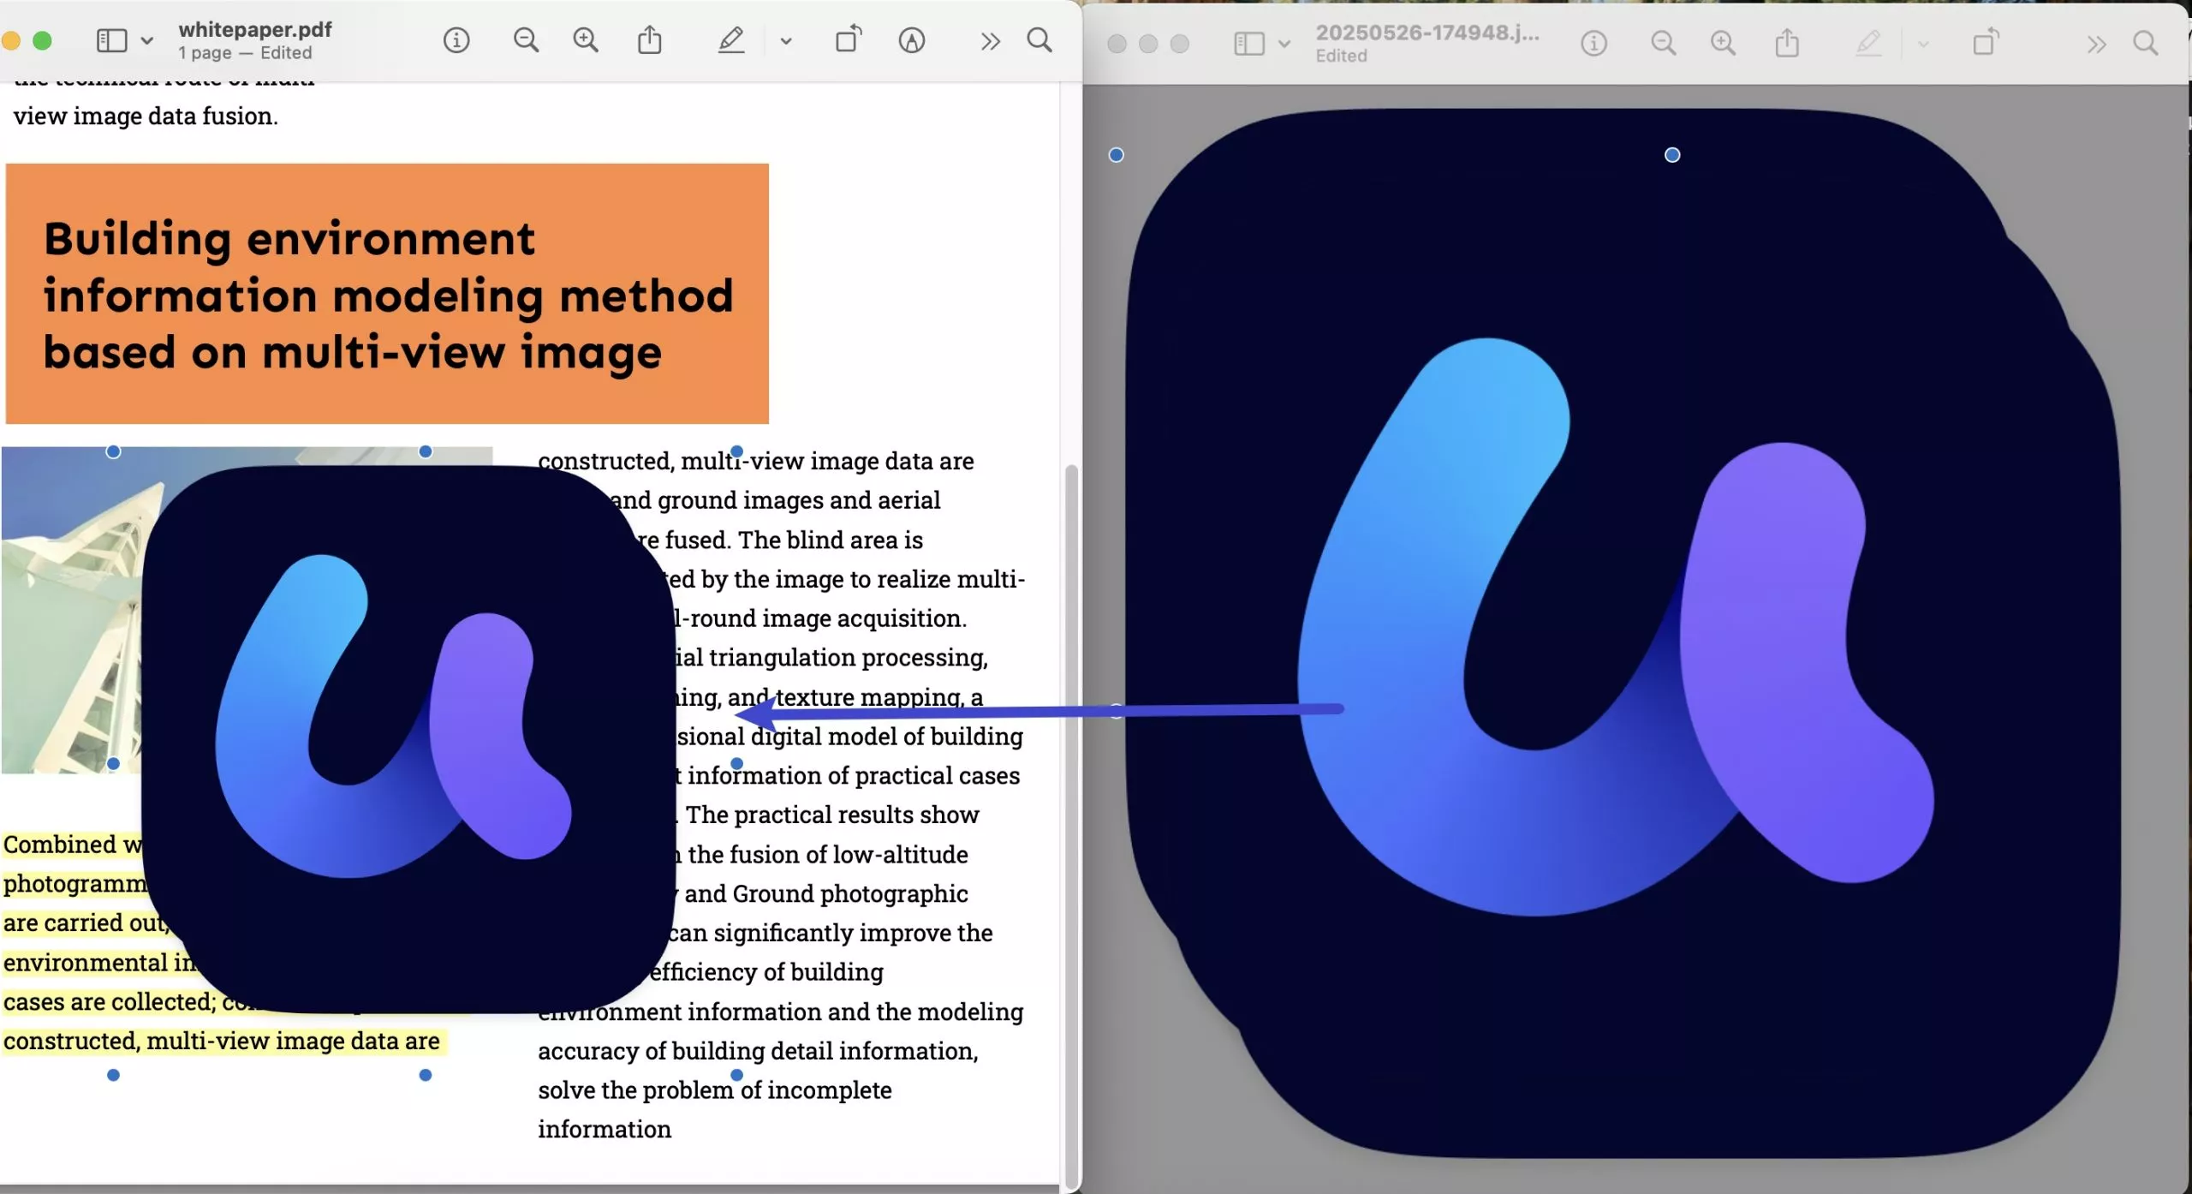Zoom in on whitepaper.pdf document
Viewport: 2192px width, 1194px height.
tap(586, 40)
